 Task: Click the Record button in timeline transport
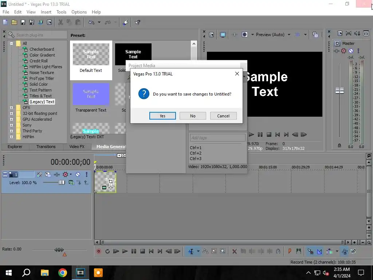(98, 251)
